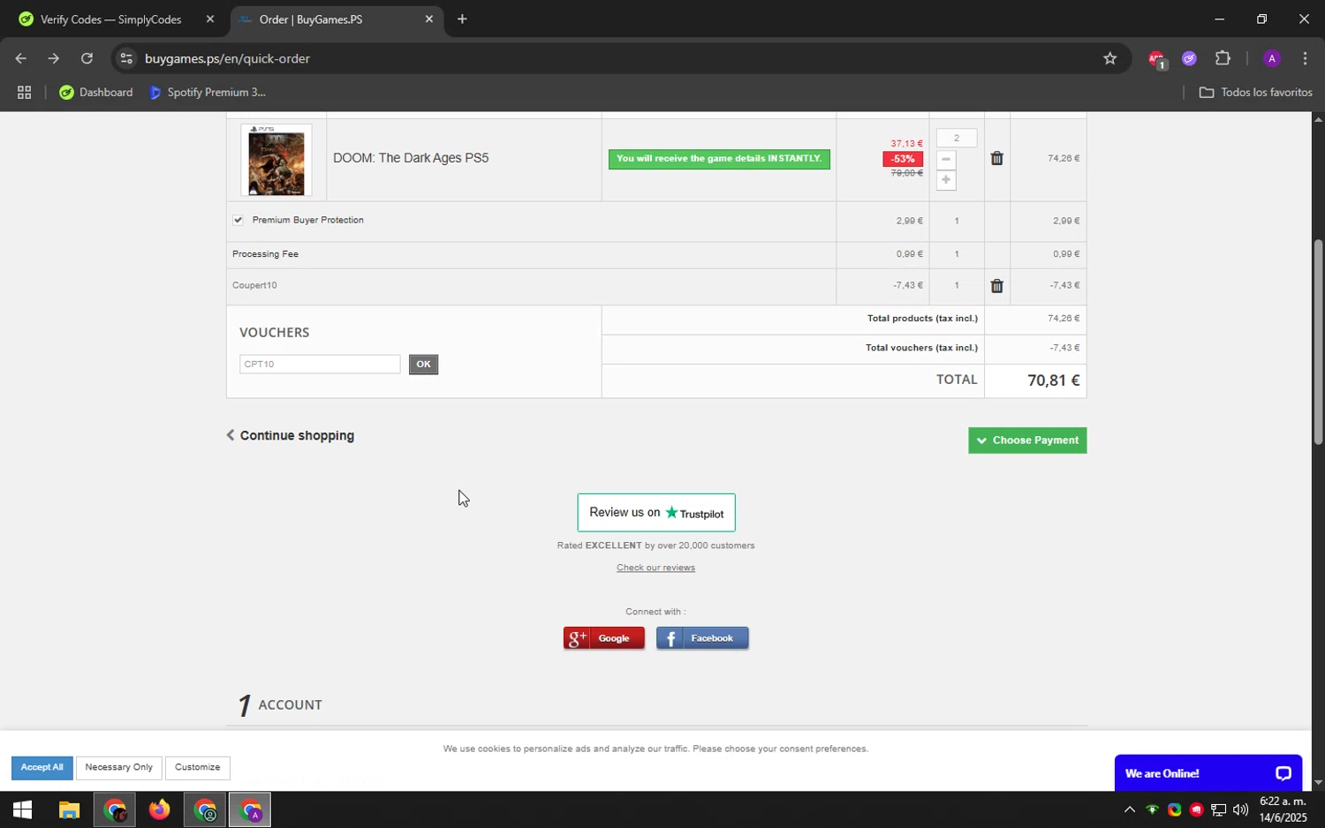Viewport: 1325px width, 828px height.
Task: Open the Windows Start menu
Action: pyautogui.click(x=22, y=809)
